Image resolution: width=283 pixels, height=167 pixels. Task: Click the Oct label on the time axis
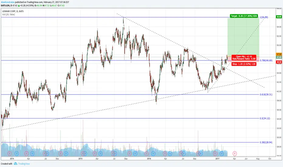tap(270, 159)
